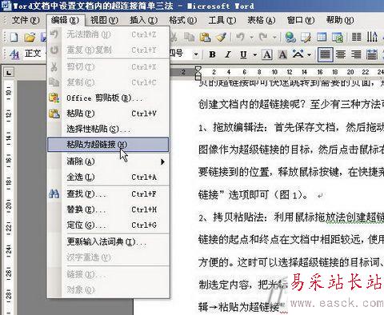Choose 替换 Ctrl+H menu entry
The width and height of the screenshot is (384, 315).
pos(108,209)
